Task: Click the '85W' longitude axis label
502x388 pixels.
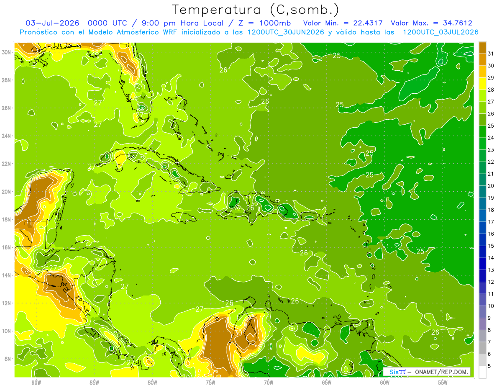Action: coord(94,383)
